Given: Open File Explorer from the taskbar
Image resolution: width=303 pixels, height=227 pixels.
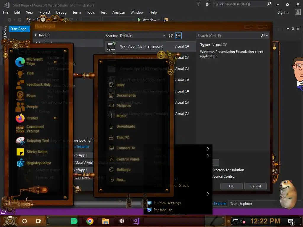Looking at the screenshot, I should pyautogui.click(x=106, y=221).
